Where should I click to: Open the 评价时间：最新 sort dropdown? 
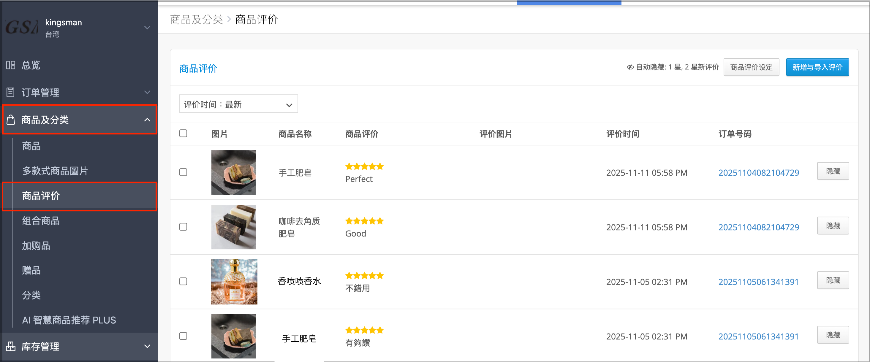[238, 104]
